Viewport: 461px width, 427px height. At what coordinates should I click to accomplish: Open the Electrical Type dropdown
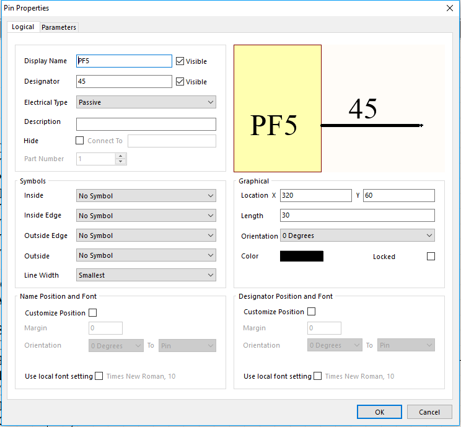146,102
